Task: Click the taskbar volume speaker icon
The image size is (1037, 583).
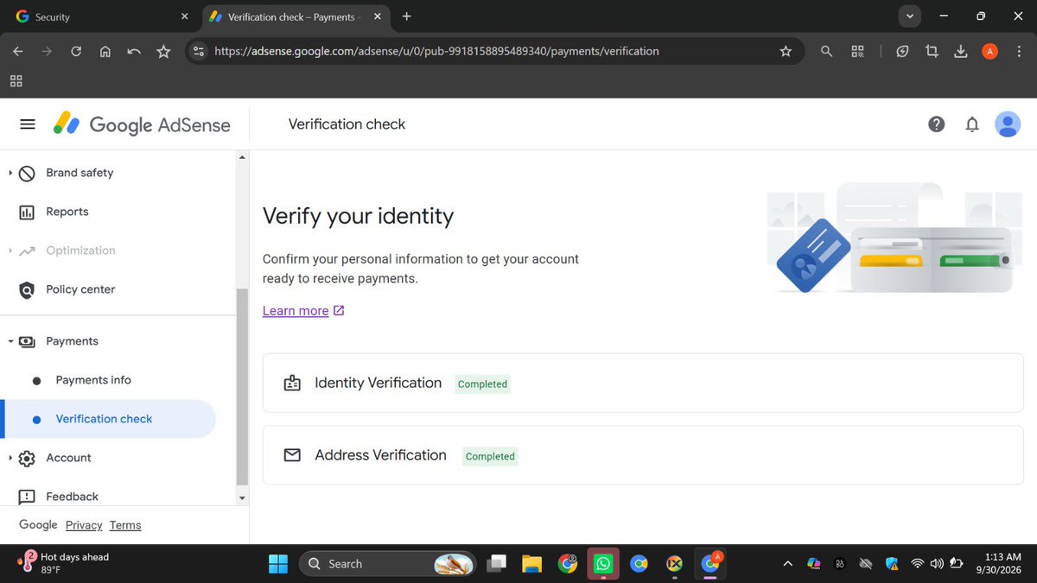Action: (x=937, y=564)
